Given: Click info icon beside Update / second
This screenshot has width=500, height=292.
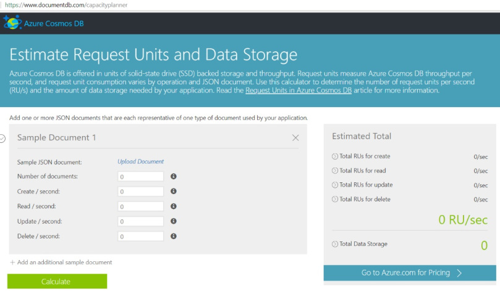Looking at the screenshot, I should coord(174,221).
